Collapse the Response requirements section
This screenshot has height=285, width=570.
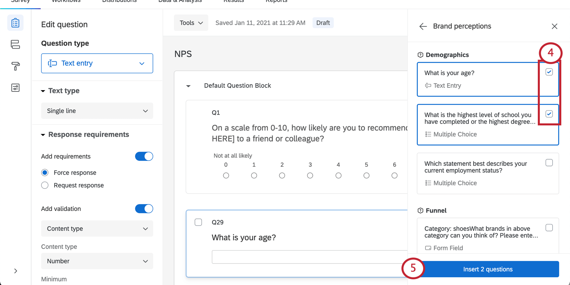43,135
